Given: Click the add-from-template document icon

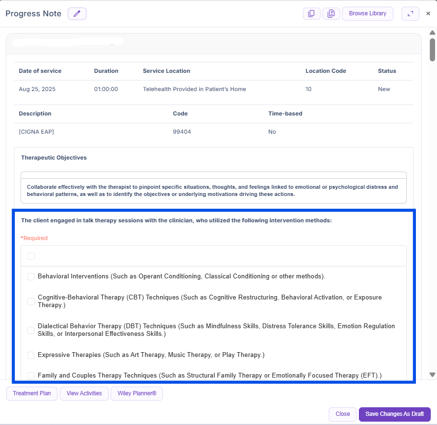Looking at the screenshot, I should click(331, 13).
